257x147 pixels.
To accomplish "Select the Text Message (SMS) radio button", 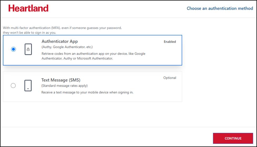I will pyautogui.click(x=13, y=86).
